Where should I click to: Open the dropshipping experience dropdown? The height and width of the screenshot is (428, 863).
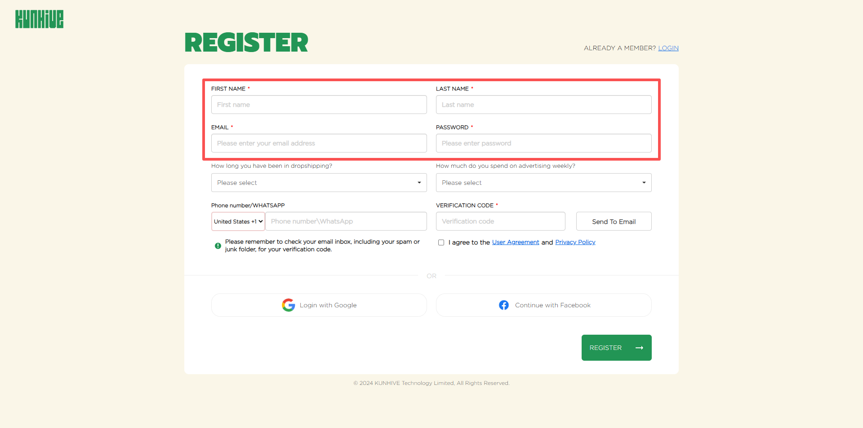(319, 183)
